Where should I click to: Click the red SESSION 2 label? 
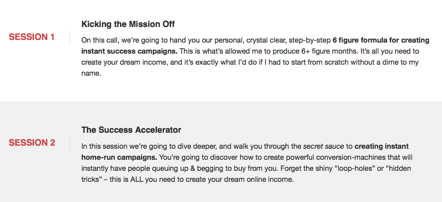[32, 143]
